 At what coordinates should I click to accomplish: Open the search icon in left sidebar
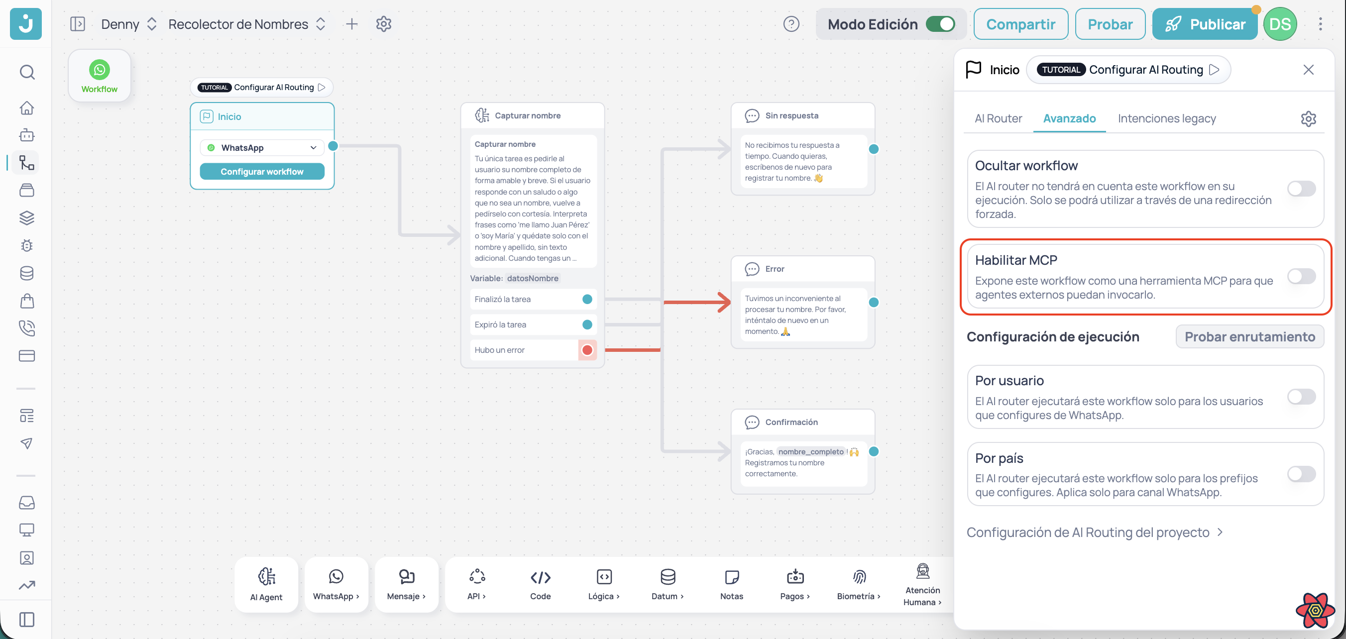(27, 72)
